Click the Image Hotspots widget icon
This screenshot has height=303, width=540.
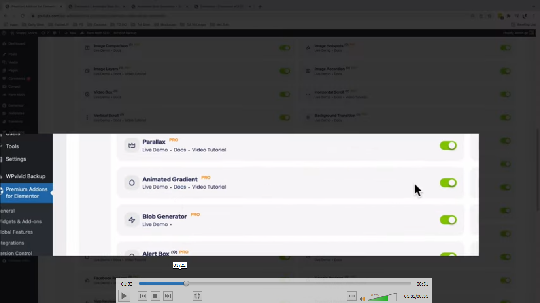pyautogui.click(x=308, y=48)
